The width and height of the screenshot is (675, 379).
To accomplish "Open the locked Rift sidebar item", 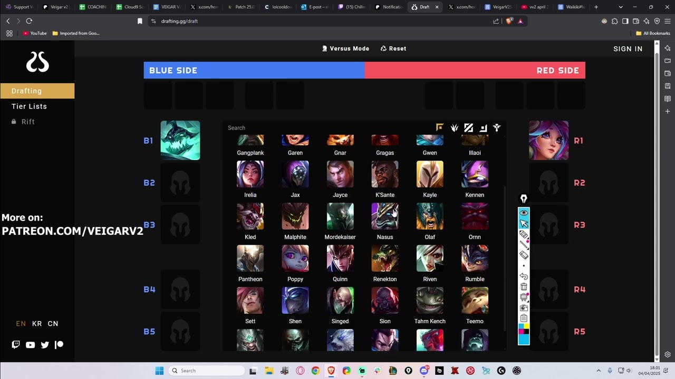I will click(x=23, y=122).
